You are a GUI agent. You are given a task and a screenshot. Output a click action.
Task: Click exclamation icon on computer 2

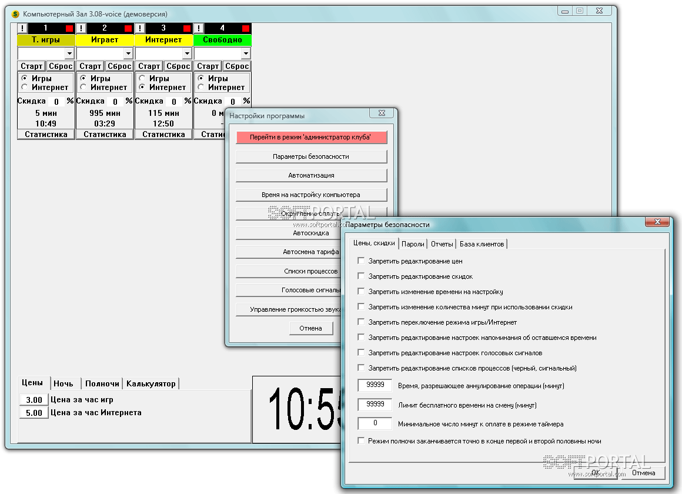pyautogui.click(x=81, y=28)
